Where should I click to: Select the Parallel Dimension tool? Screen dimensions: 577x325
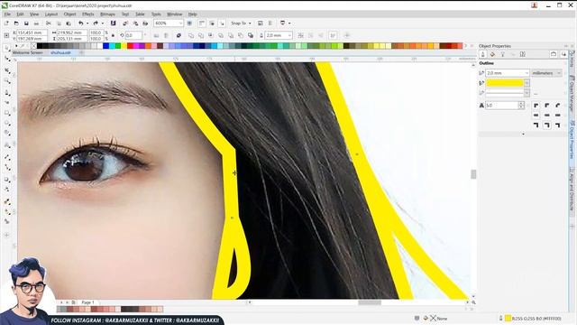pyautogui.click(x=7, y=157)
